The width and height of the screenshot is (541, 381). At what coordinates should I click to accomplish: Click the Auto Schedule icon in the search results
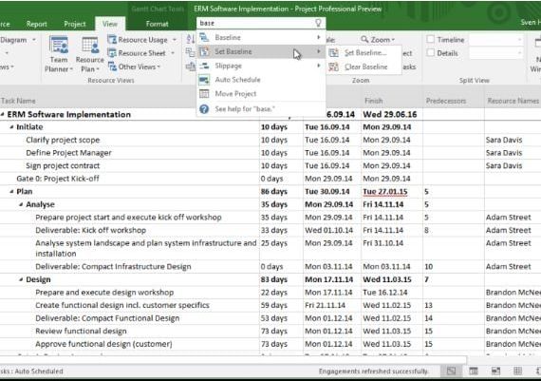204,80
